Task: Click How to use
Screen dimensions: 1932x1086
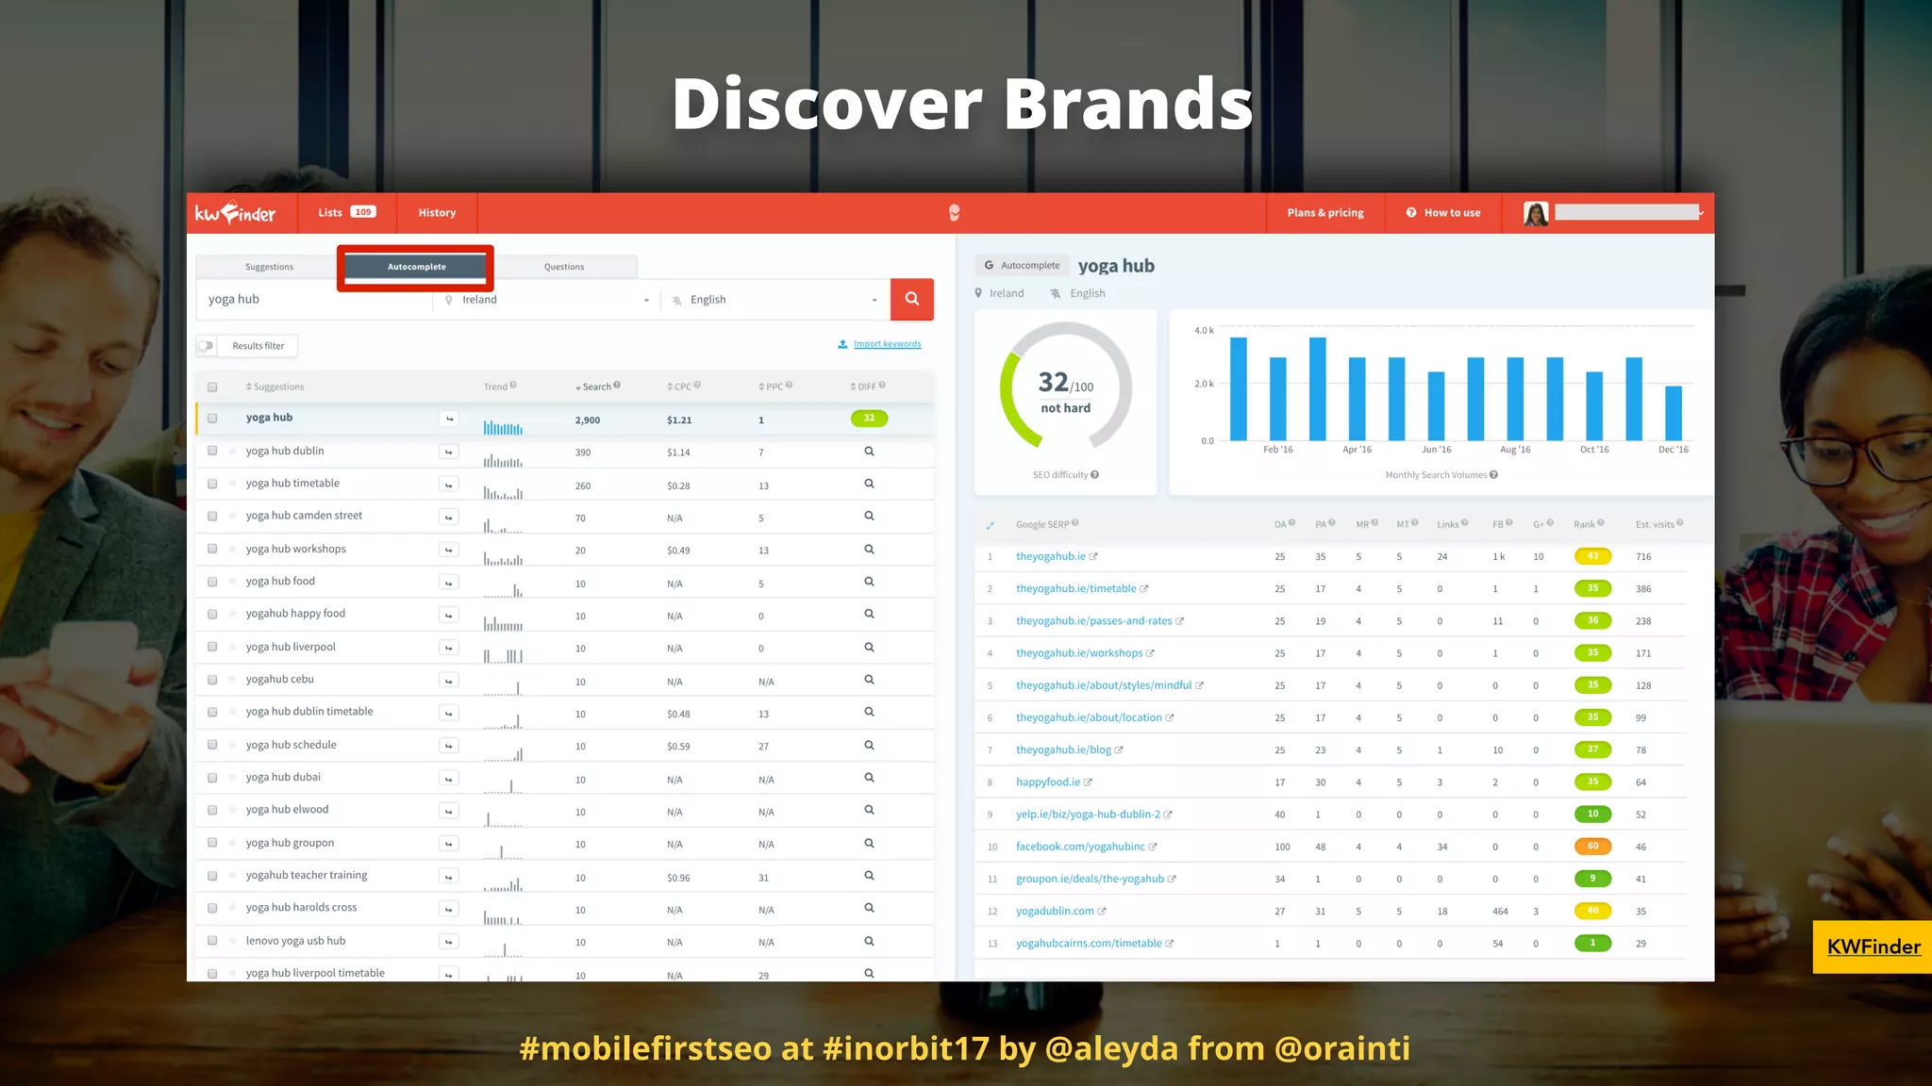Action: click(x=1443, y=213)
